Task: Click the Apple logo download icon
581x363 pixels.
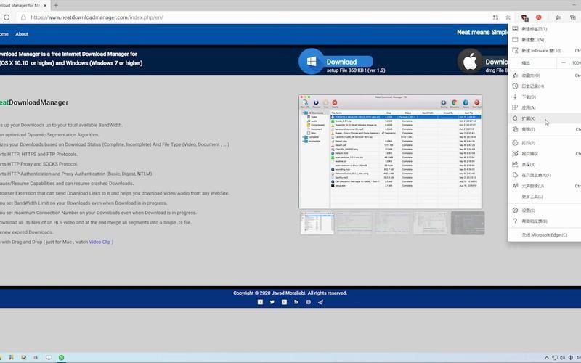Action: click(x=470, y=62)
